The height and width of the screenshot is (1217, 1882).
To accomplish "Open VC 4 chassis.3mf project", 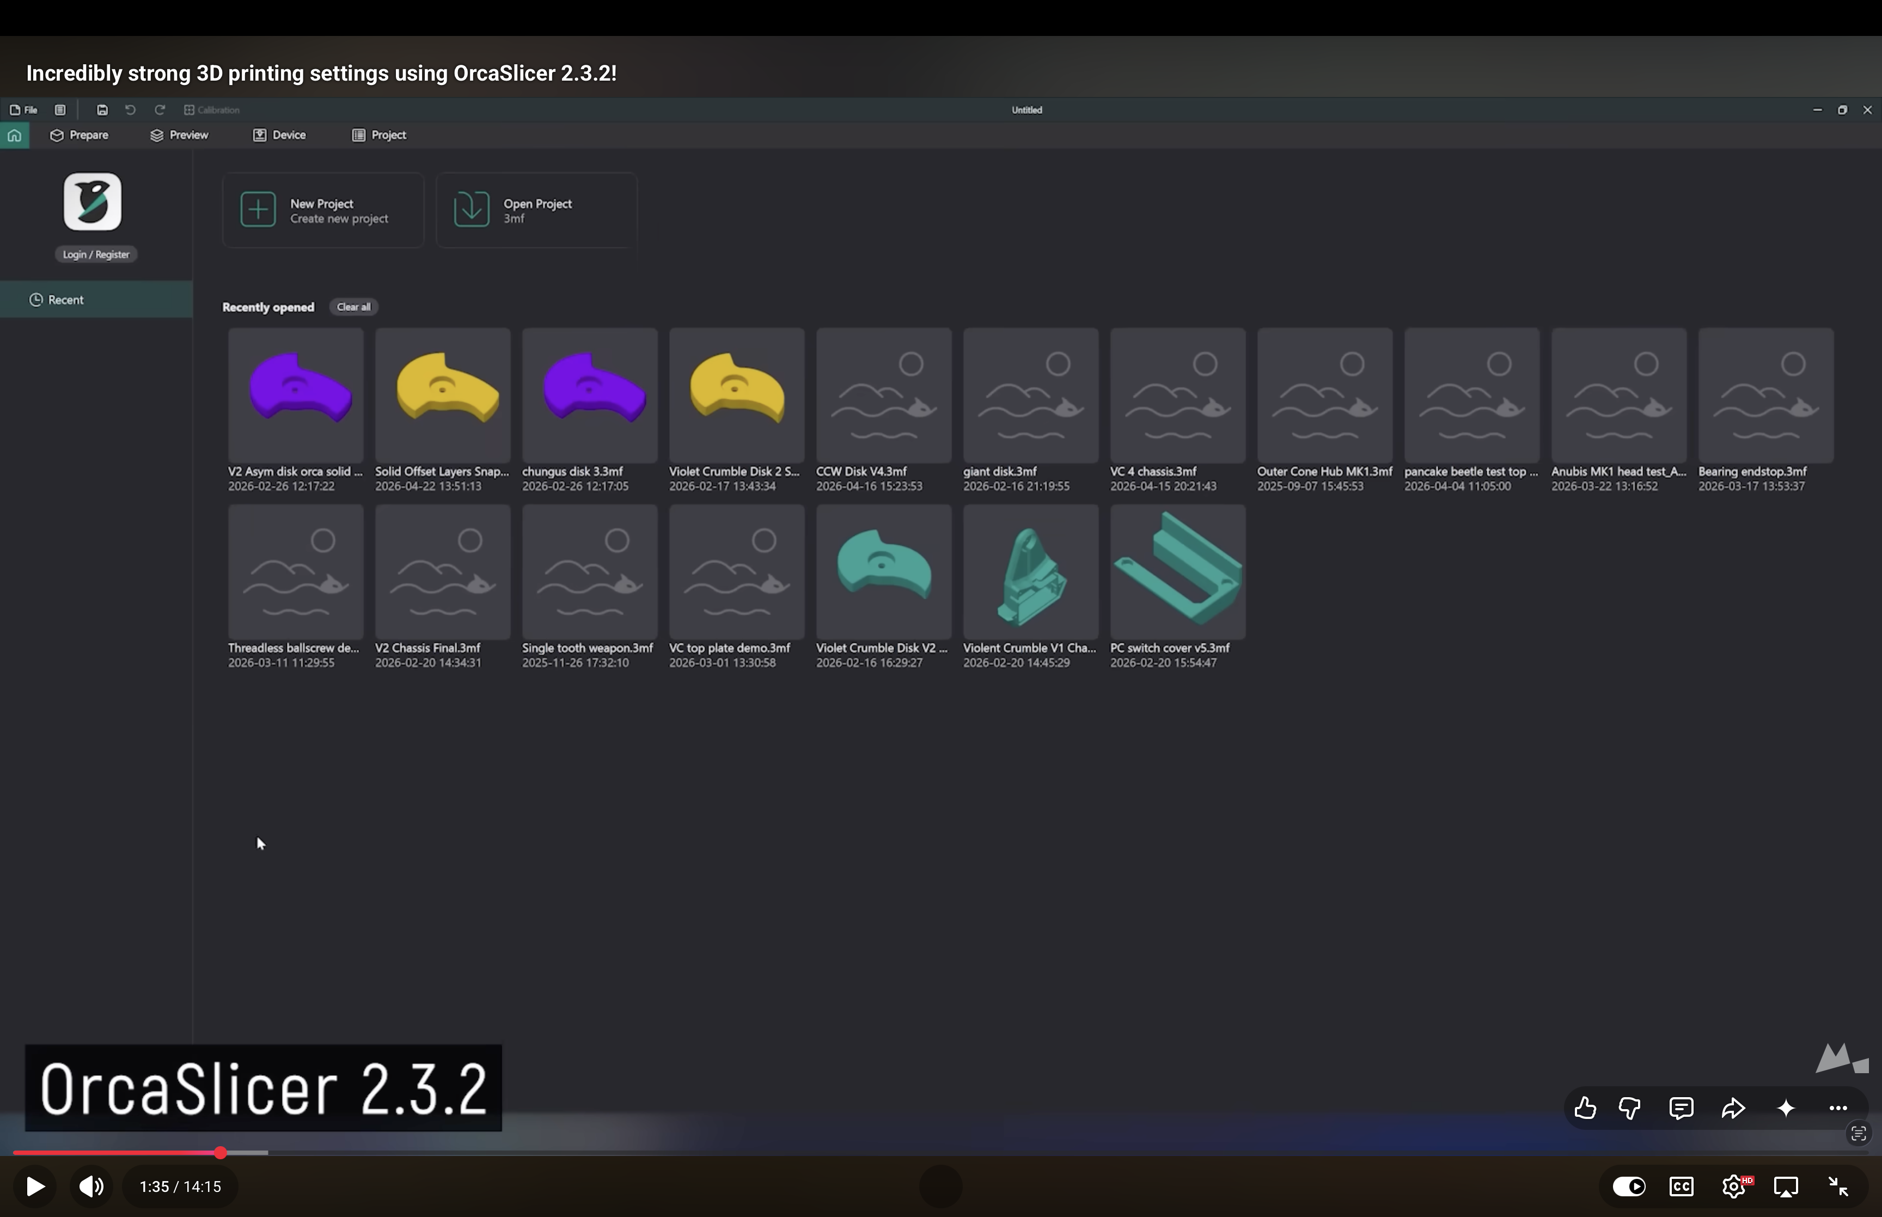I will pos(1177,395).
